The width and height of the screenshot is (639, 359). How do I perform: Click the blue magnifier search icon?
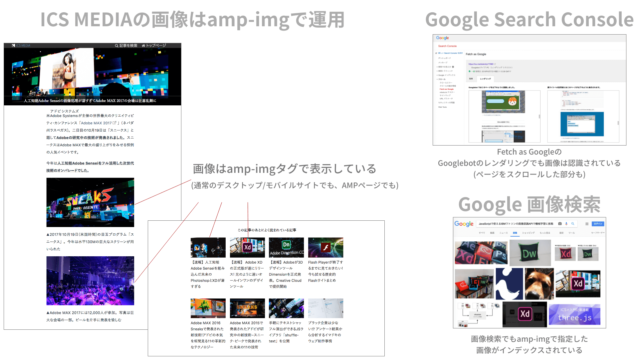point(573,224)
